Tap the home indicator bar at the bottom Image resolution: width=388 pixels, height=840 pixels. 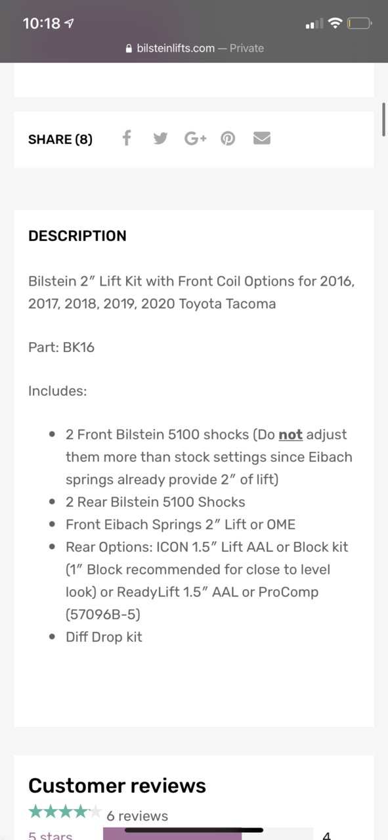click(194, 830)
